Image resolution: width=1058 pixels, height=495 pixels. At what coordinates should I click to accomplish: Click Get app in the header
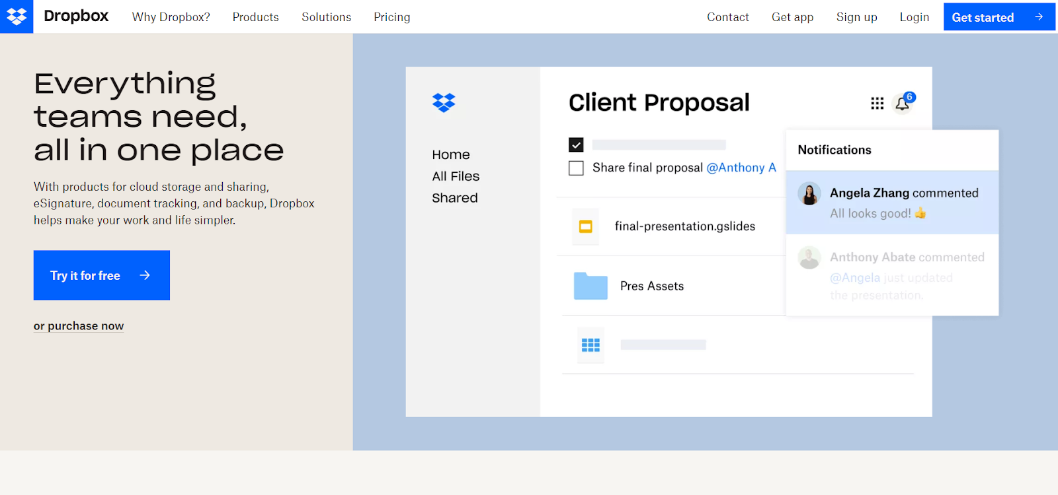pos(792,17)
